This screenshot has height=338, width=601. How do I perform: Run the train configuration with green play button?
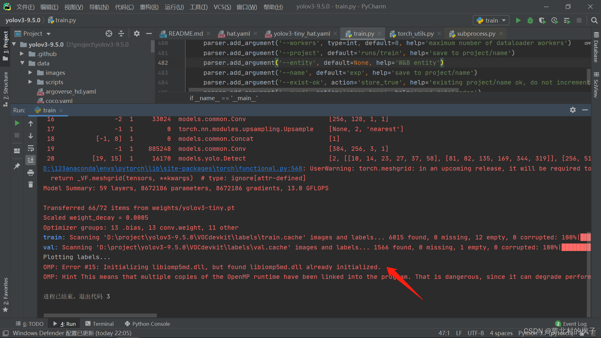pyautogui.click(x=518, y=20)
